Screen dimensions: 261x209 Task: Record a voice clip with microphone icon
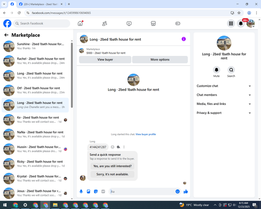point(81,192)
